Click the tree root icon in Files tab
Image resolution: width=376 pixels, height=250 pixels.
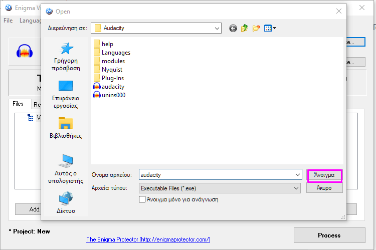tap(31, 118)
